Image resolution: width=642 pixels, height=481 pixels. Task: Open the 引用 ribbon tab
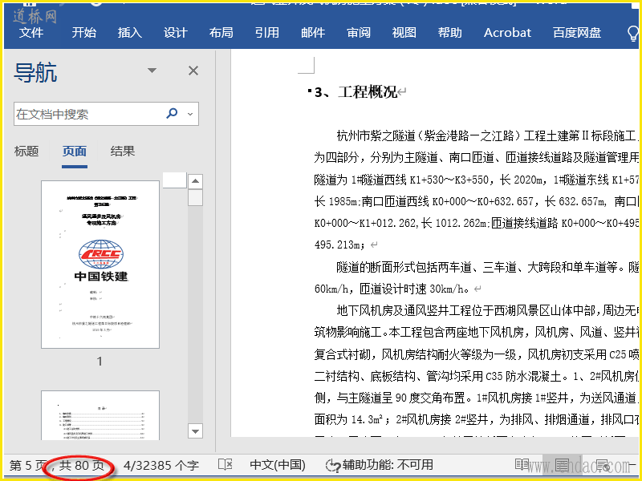(267, 32)
